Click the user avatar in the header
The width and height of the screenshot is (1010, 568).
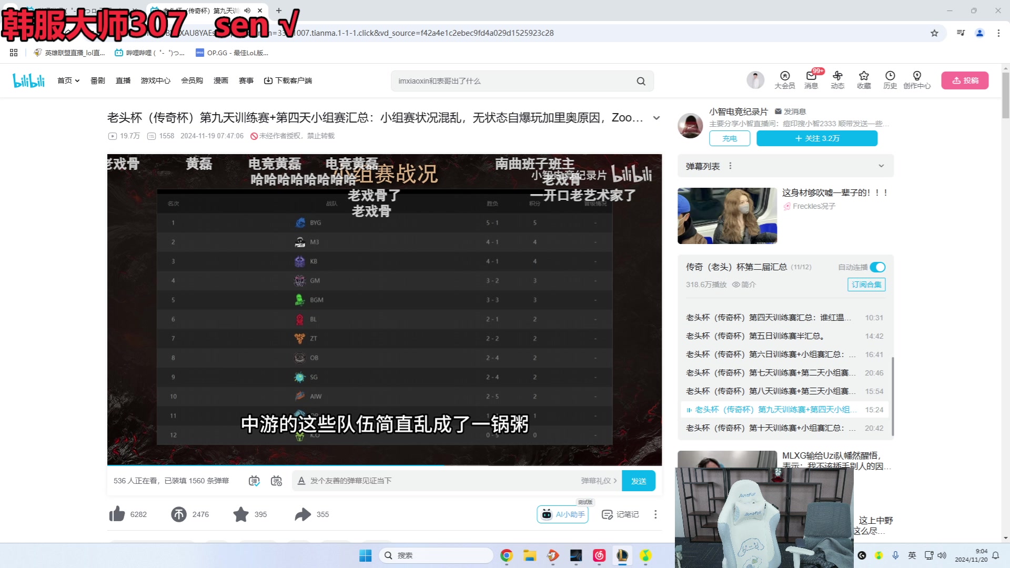point(755,80)
